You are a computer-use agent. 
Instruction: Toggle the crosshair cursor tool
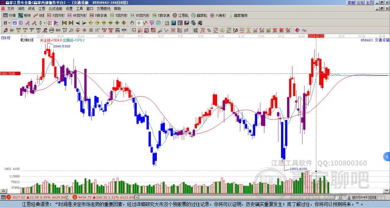coord(139,23)
